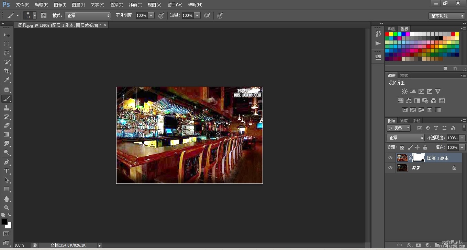Add Brightness/Contrast adjustment
This screenshot has width=467, height=250.
[x=404, y=92]
